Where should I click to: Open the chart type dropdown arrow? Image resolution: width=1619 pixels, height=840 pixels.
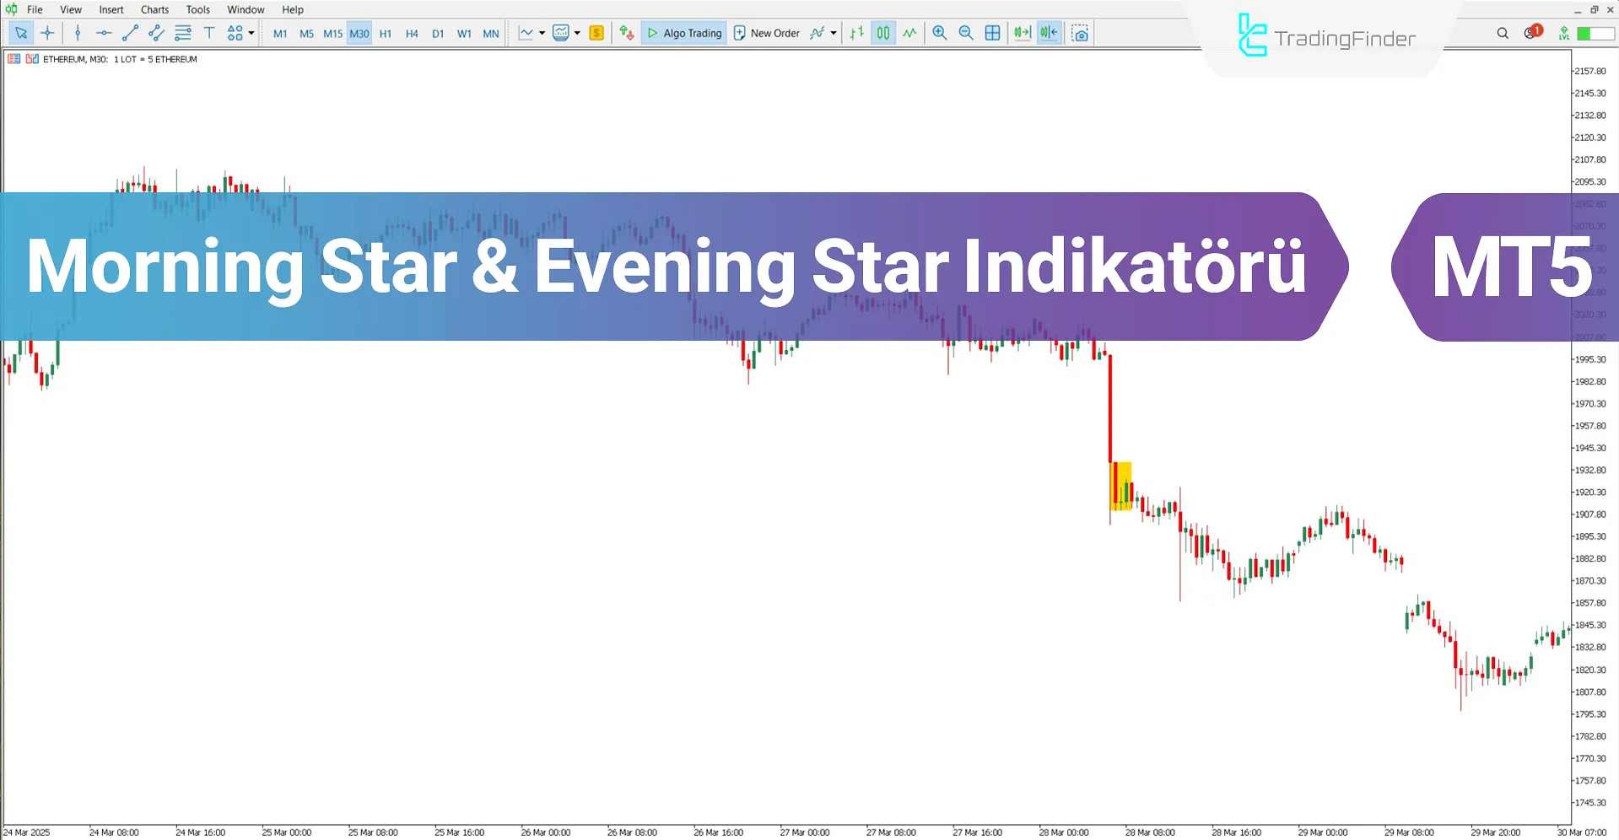[543, 32]
